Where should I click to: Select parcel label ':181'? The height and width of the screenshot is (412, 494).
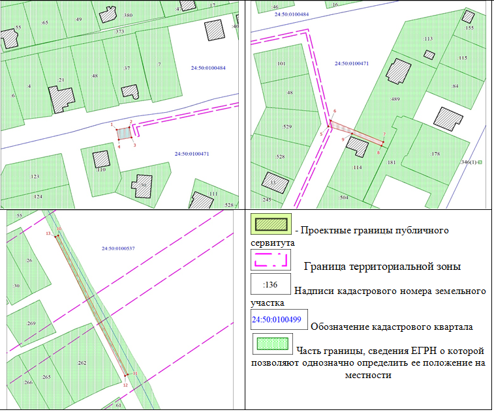[x=391, y=162]
